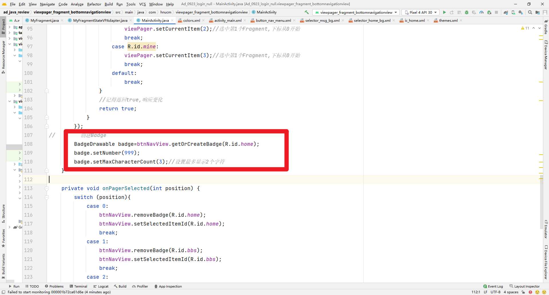
Task: Open device dropdown Pixel 4 API 30
Action: tap(420, 12)
